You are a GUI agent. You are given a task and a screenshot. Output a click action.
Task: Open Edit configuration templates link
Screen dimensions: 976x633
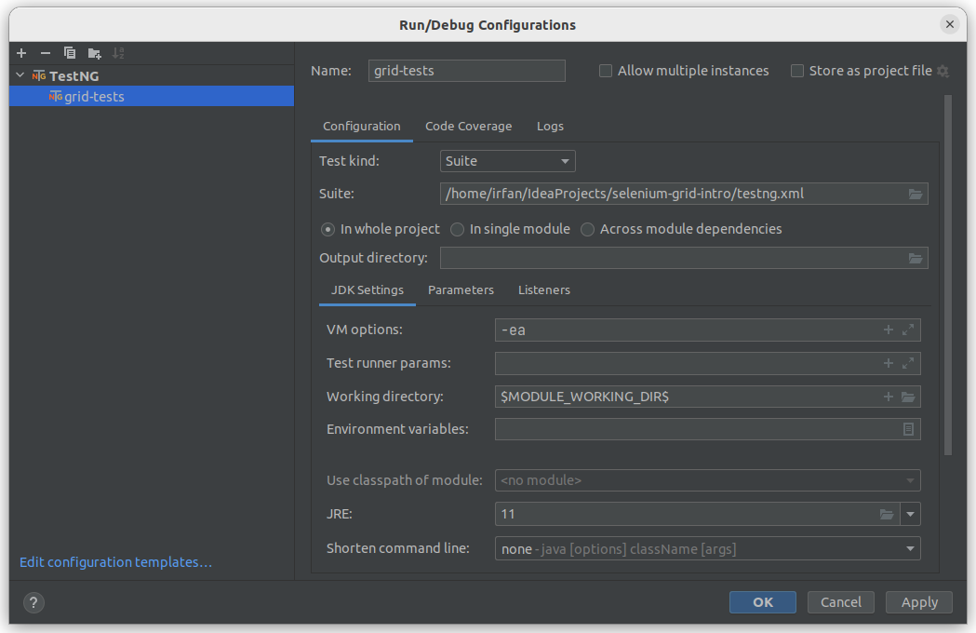tap(115, 562)
